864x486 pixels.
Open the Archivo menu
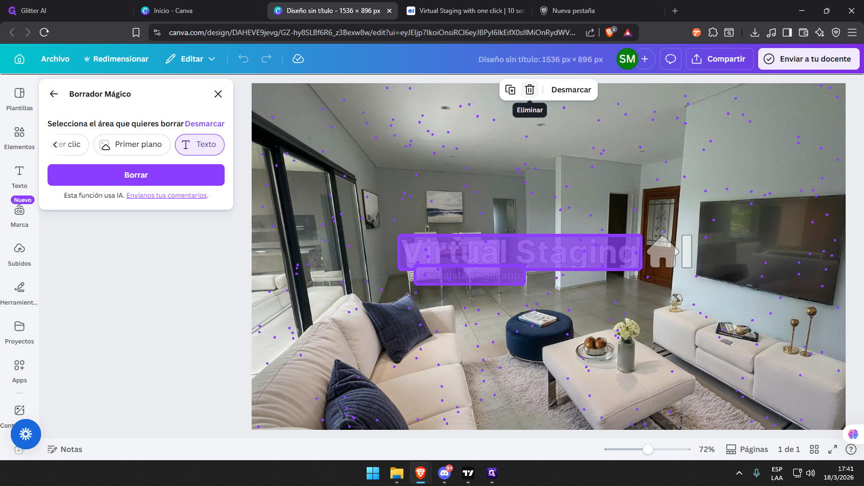pos(55,59)
